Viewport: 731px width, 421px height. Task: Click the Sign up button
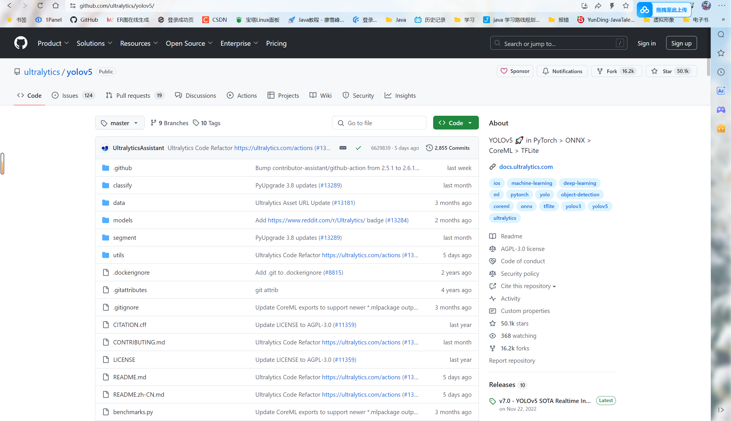(681, 43)
